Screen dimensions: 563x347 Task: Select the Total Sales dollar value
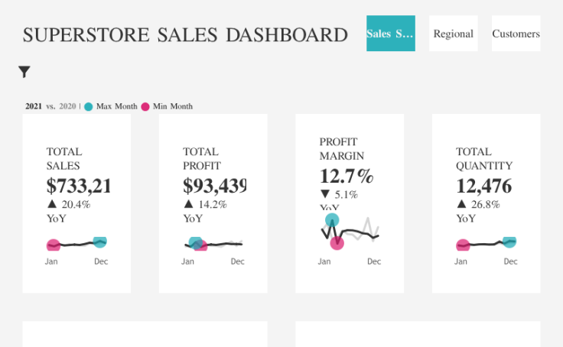click(79, 186)
